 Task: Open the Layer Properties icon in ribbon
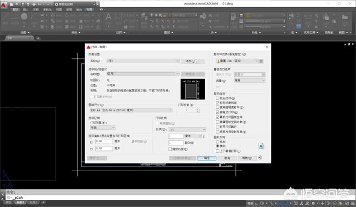tap(144, 16)
